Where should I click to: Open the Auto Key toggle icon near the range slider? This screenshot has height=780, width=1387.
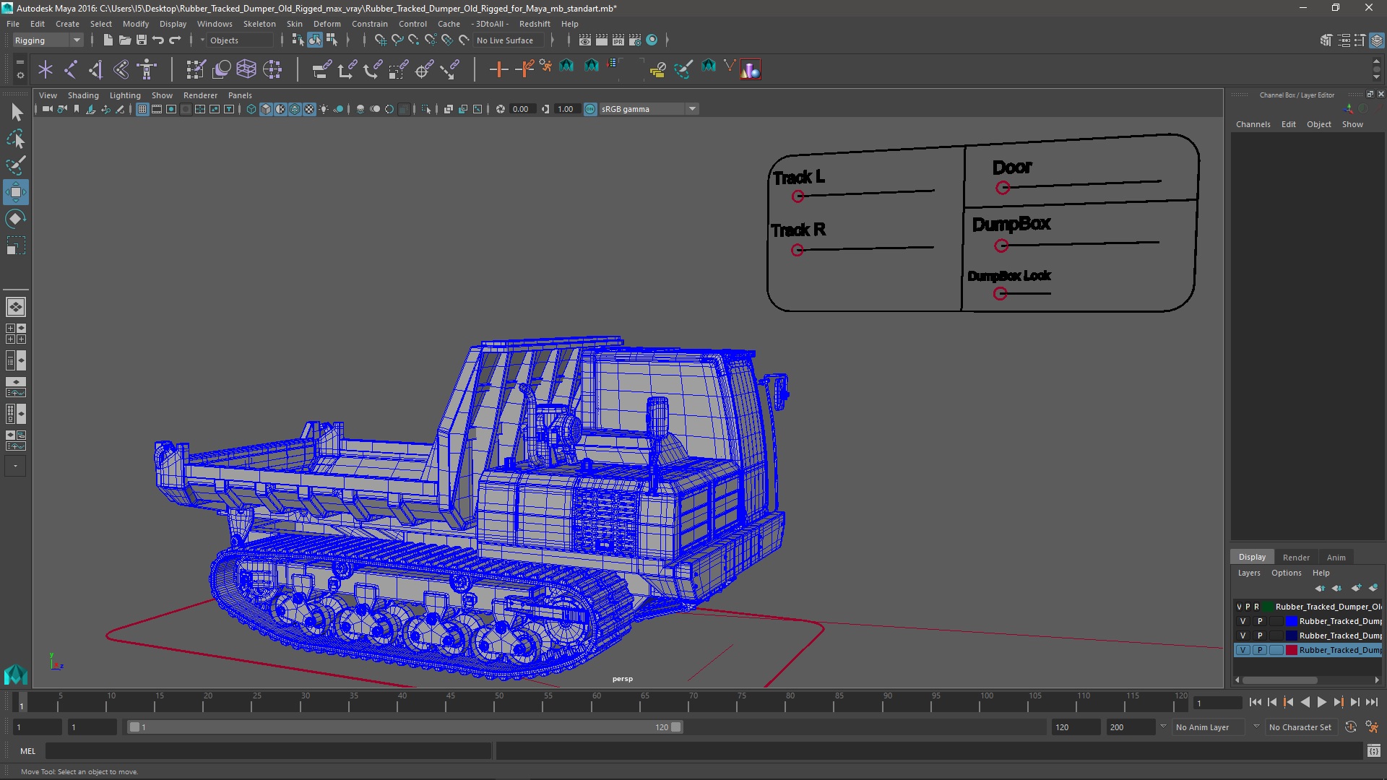point(1350,727)
